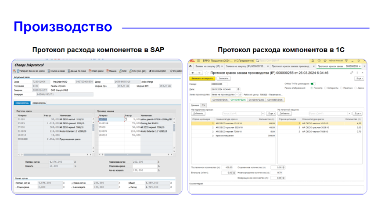Open the 1C main menu hamburger icon
This screenshot has width=381, height=224.
pos(198,60)
